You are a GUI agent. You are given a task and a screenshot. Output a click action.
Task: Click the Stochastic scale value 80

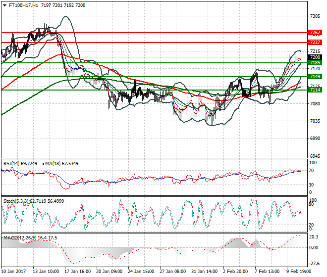311,204
